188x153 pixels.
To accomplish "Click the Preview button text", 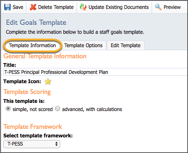I will (172, 7).
